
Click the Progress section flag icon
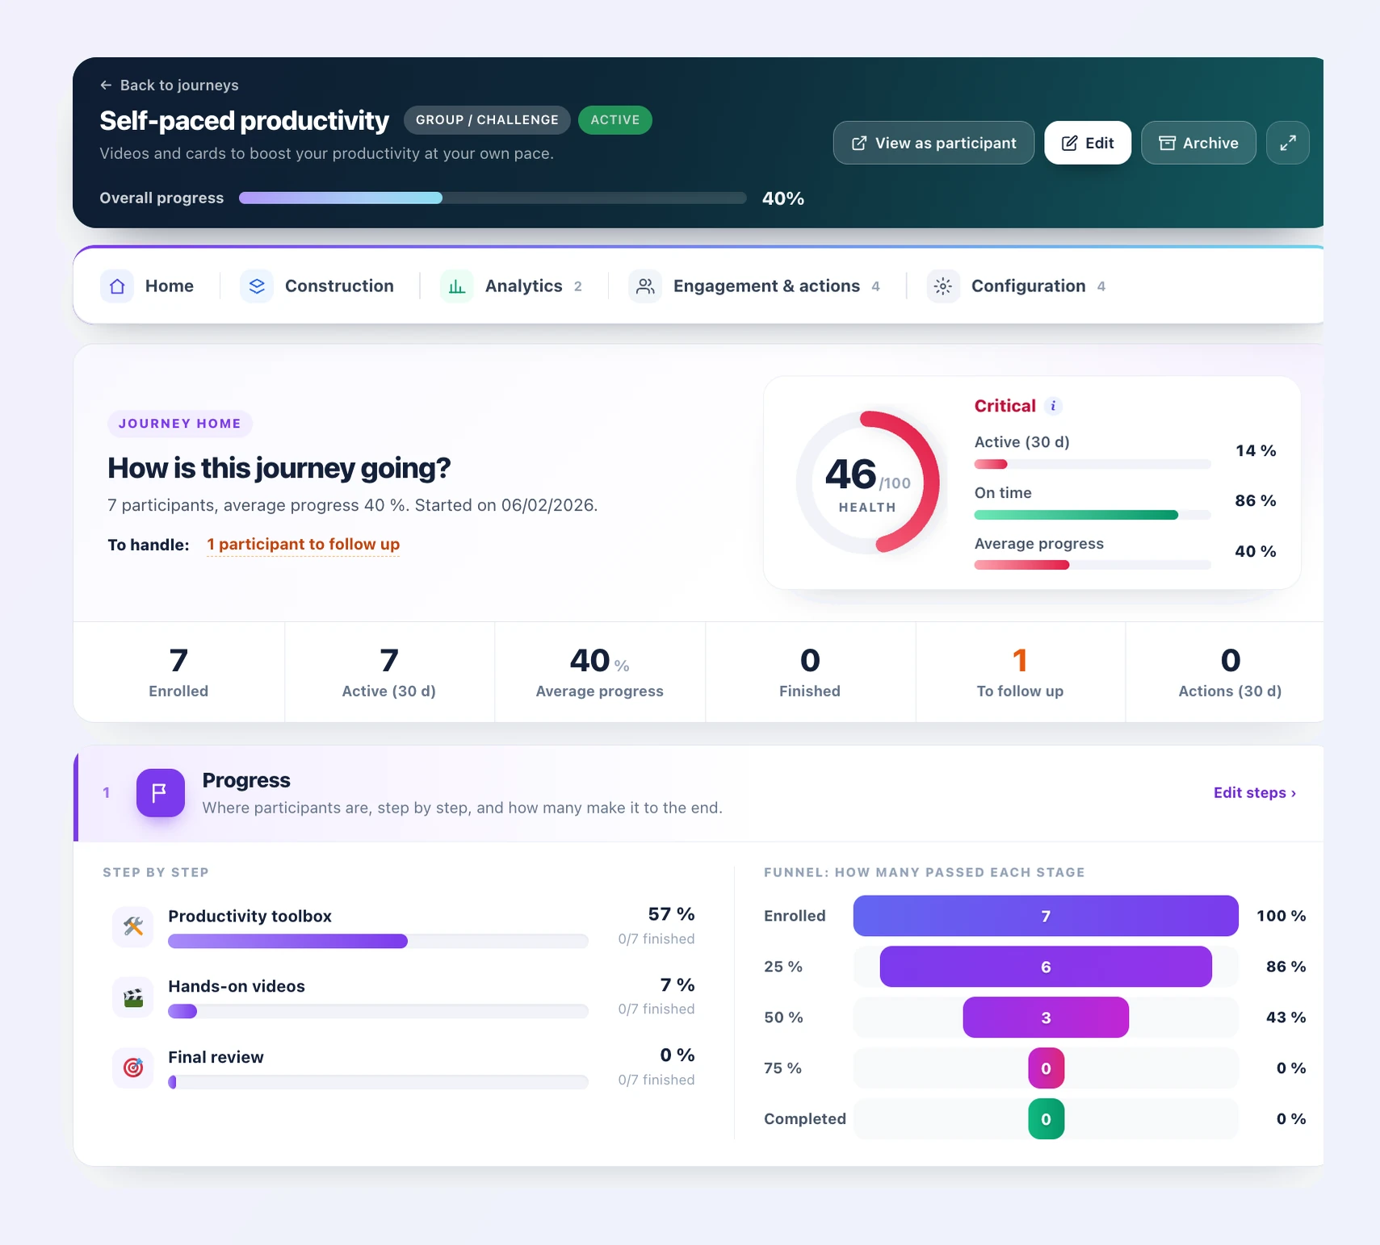pos(160,793)
